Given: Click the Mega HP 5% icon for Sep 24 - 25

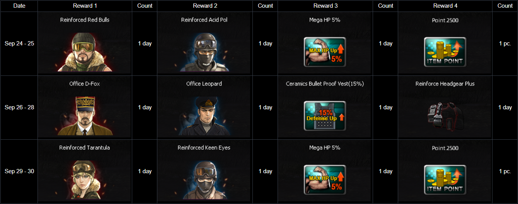Looking at the screenshot, I should point(325,52).
